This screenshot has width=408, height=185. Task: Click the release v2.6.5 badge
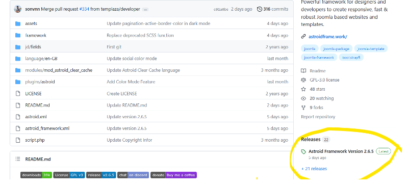(101, 175)
